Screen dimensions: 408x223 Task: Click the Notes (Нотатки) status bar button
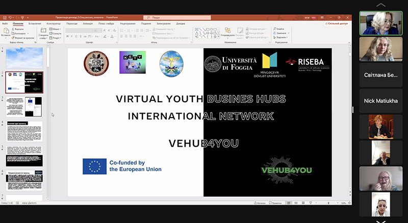260,203
